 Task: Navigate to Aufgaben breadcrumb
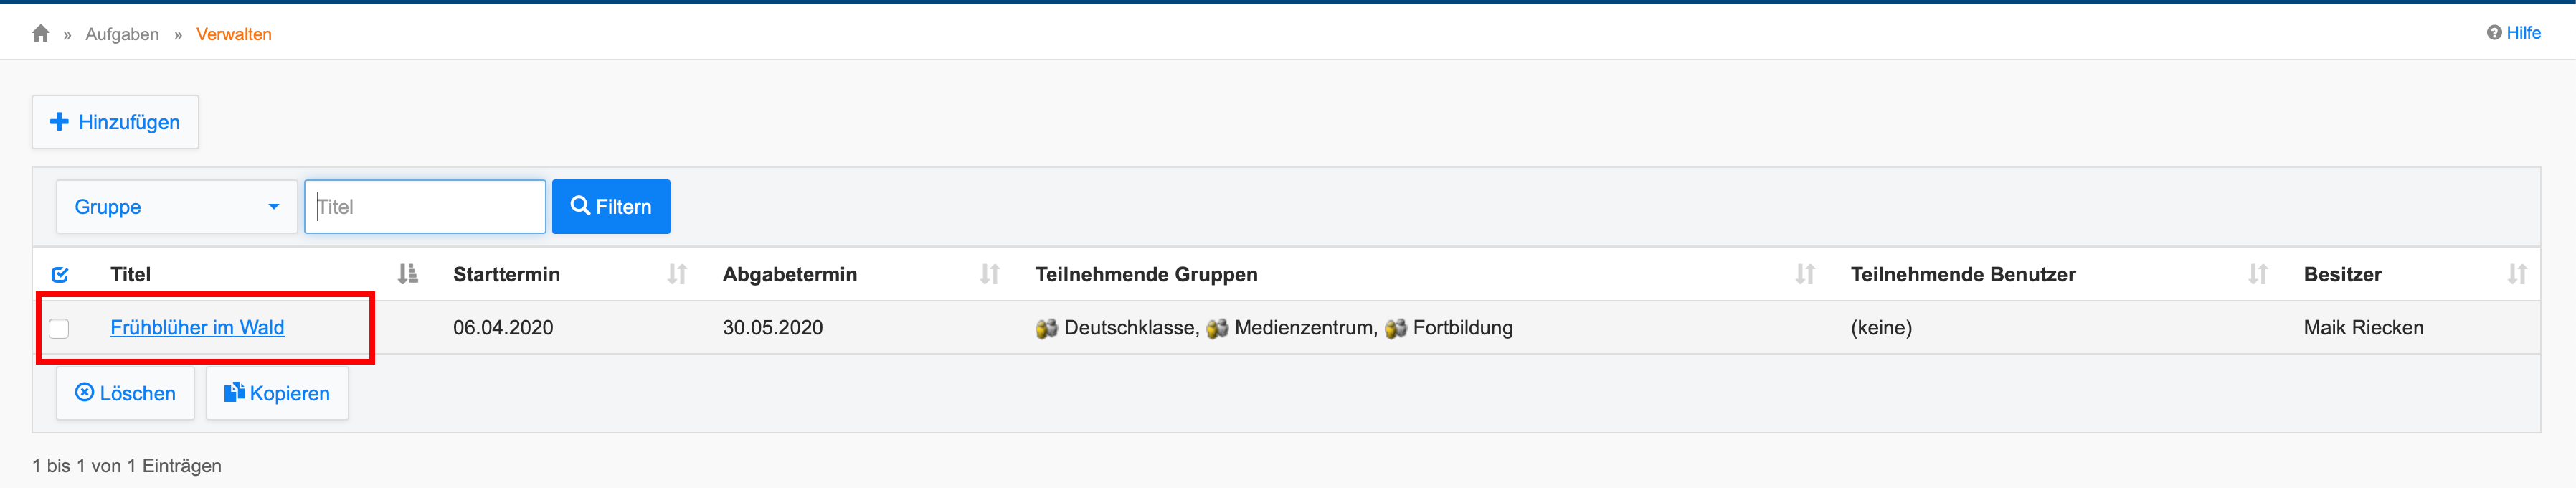122,34
